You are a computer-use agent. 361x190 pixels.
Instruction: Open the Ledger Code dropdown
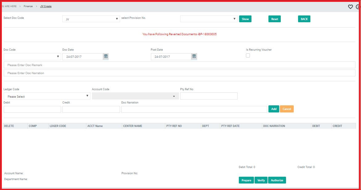pyautogui.click(x=47, y=96)
